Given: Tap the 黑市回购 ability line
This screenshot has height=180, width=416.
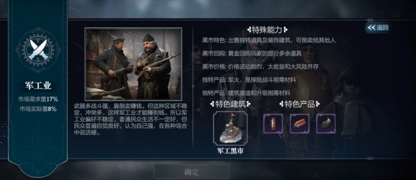Looking at the screenshot, I should click(x=252, y=54).
